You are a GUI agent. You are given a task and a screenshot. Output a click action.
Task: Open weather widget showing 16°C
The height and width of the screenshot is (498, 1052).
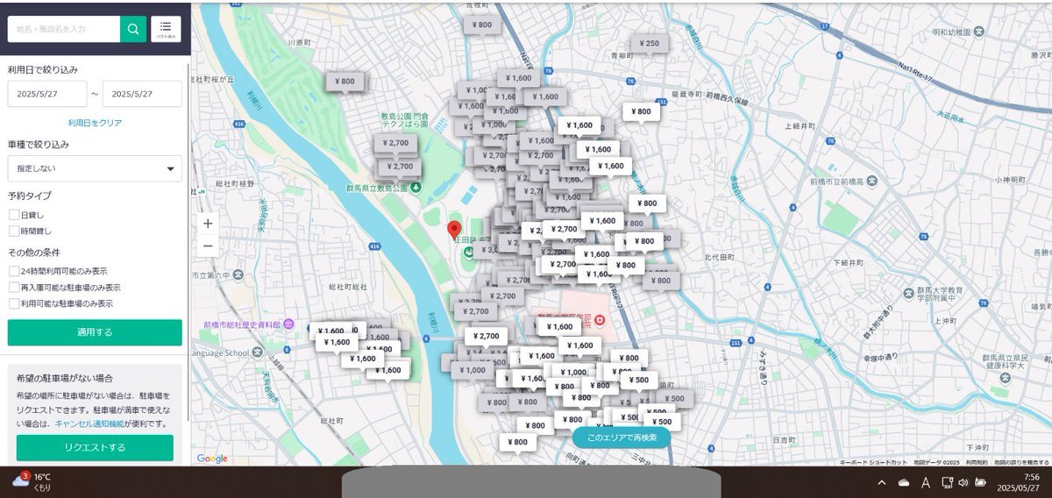[32, 481]
